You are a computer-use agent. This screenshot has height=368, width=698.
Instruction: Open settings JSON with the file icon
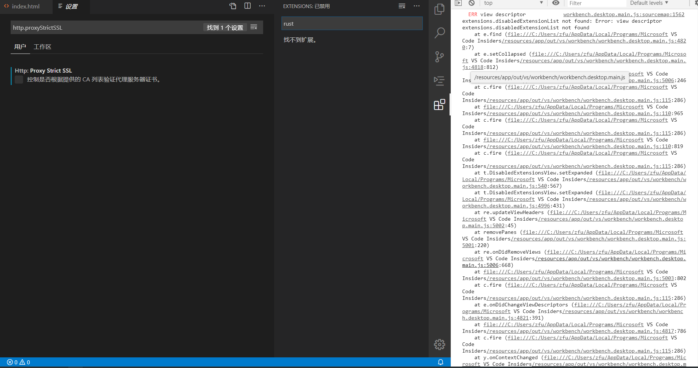pyautogui.click(x=232, y=6)
